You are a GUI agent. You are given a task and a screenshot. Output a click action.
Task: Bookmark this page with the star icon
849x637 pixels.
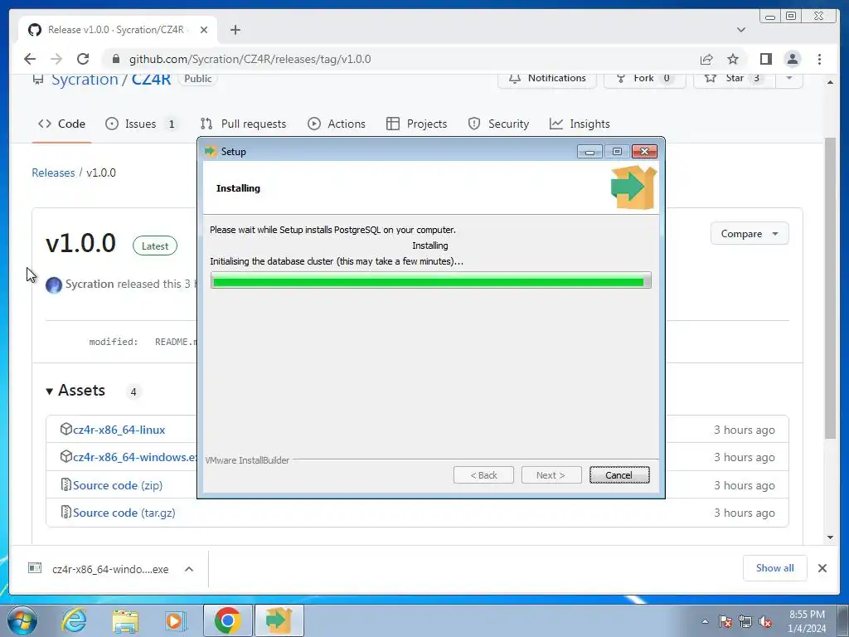tap(733, 59)
